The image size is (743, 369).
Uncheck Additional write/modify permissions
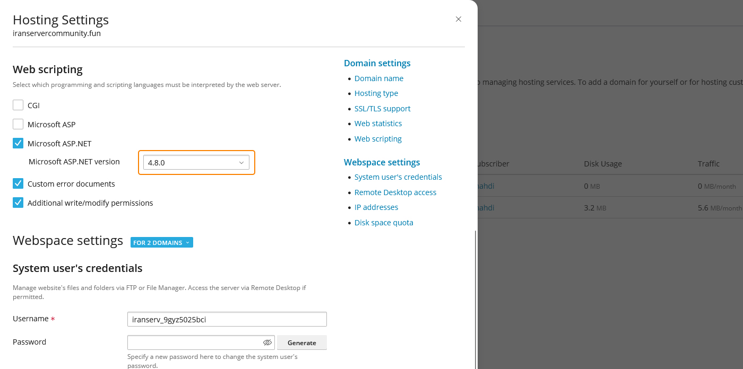(x=18, y=203)
